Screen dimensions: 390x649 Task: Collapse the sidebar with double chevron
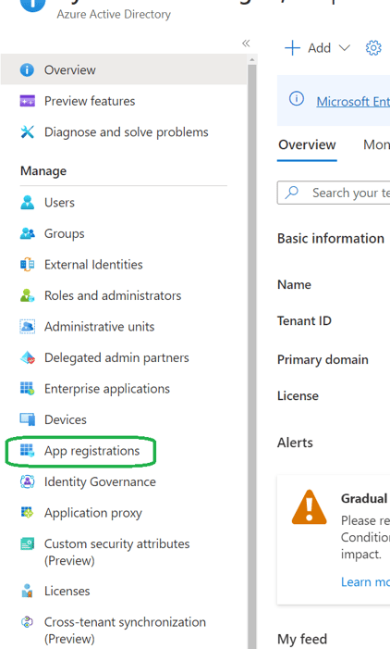pos(246,43)
